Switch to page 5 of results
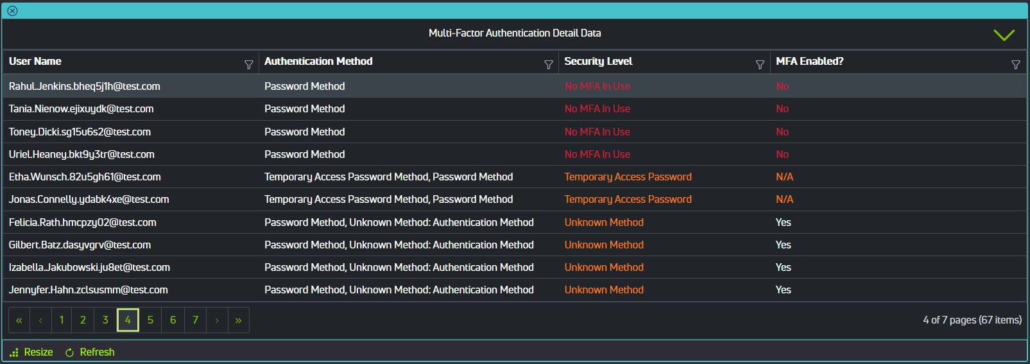The image size is (1030, 364). coord(150,320)
